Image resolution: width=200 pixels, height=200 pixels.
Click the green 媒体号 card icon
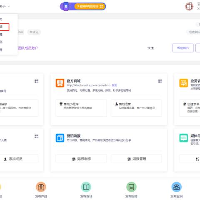coord(183,138)
